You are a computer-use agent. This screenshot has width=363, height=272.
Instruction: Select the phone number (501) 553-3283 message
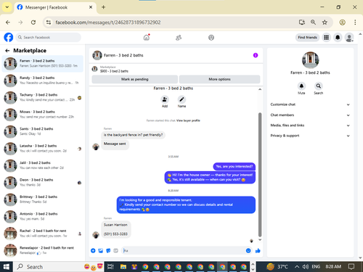(x=115, y=234)
